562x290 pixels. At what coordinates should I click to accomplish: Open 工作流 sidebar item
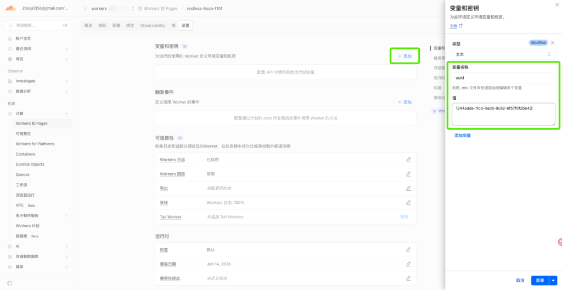click(21, 185)
